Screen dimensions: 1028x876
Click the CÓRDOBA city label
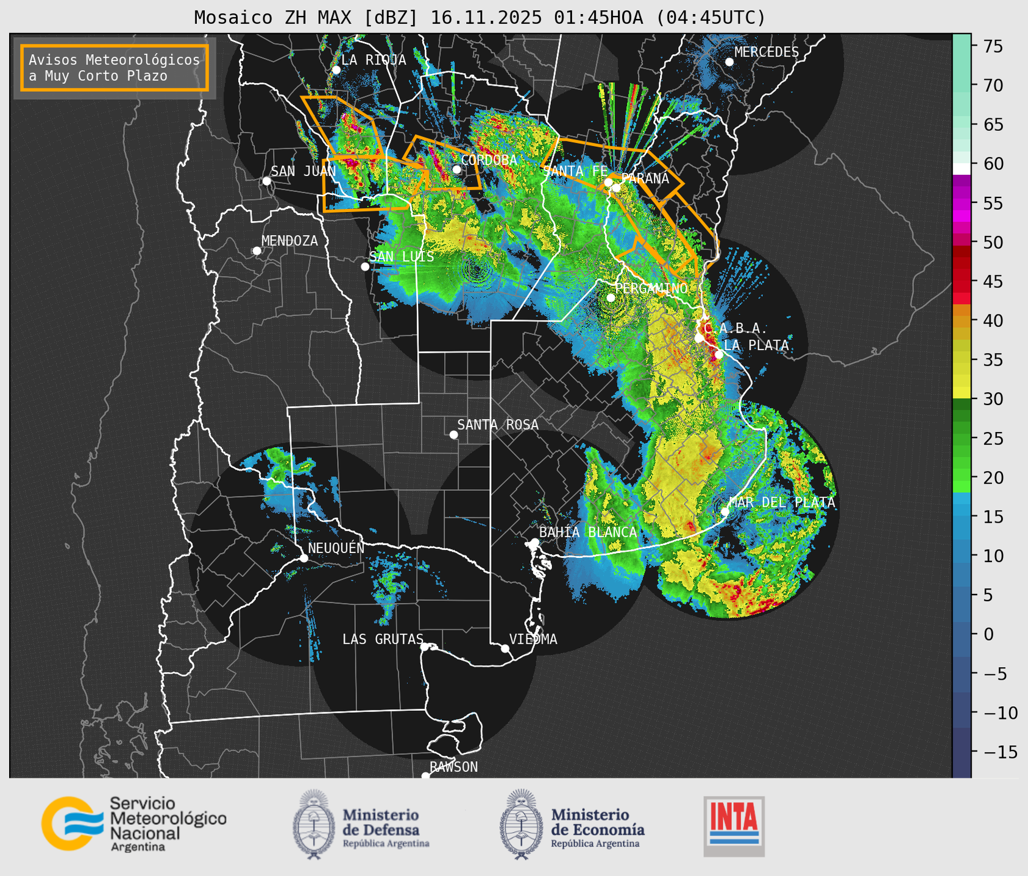pos(489,160)
